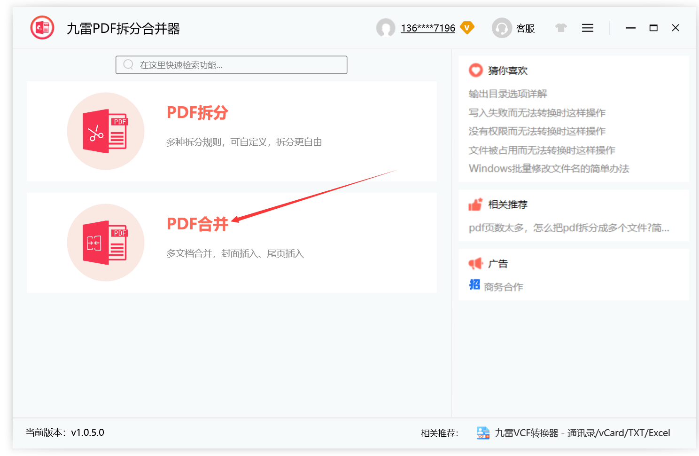Click the orange VIP badge icon

pos(467,28)
